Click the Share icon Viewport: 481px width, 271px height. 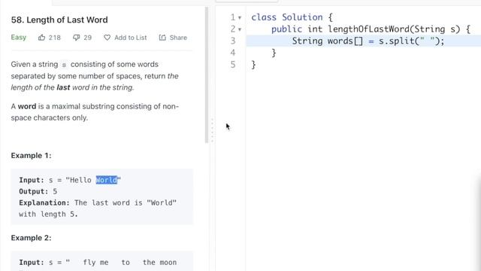click(x=162, y=38)
